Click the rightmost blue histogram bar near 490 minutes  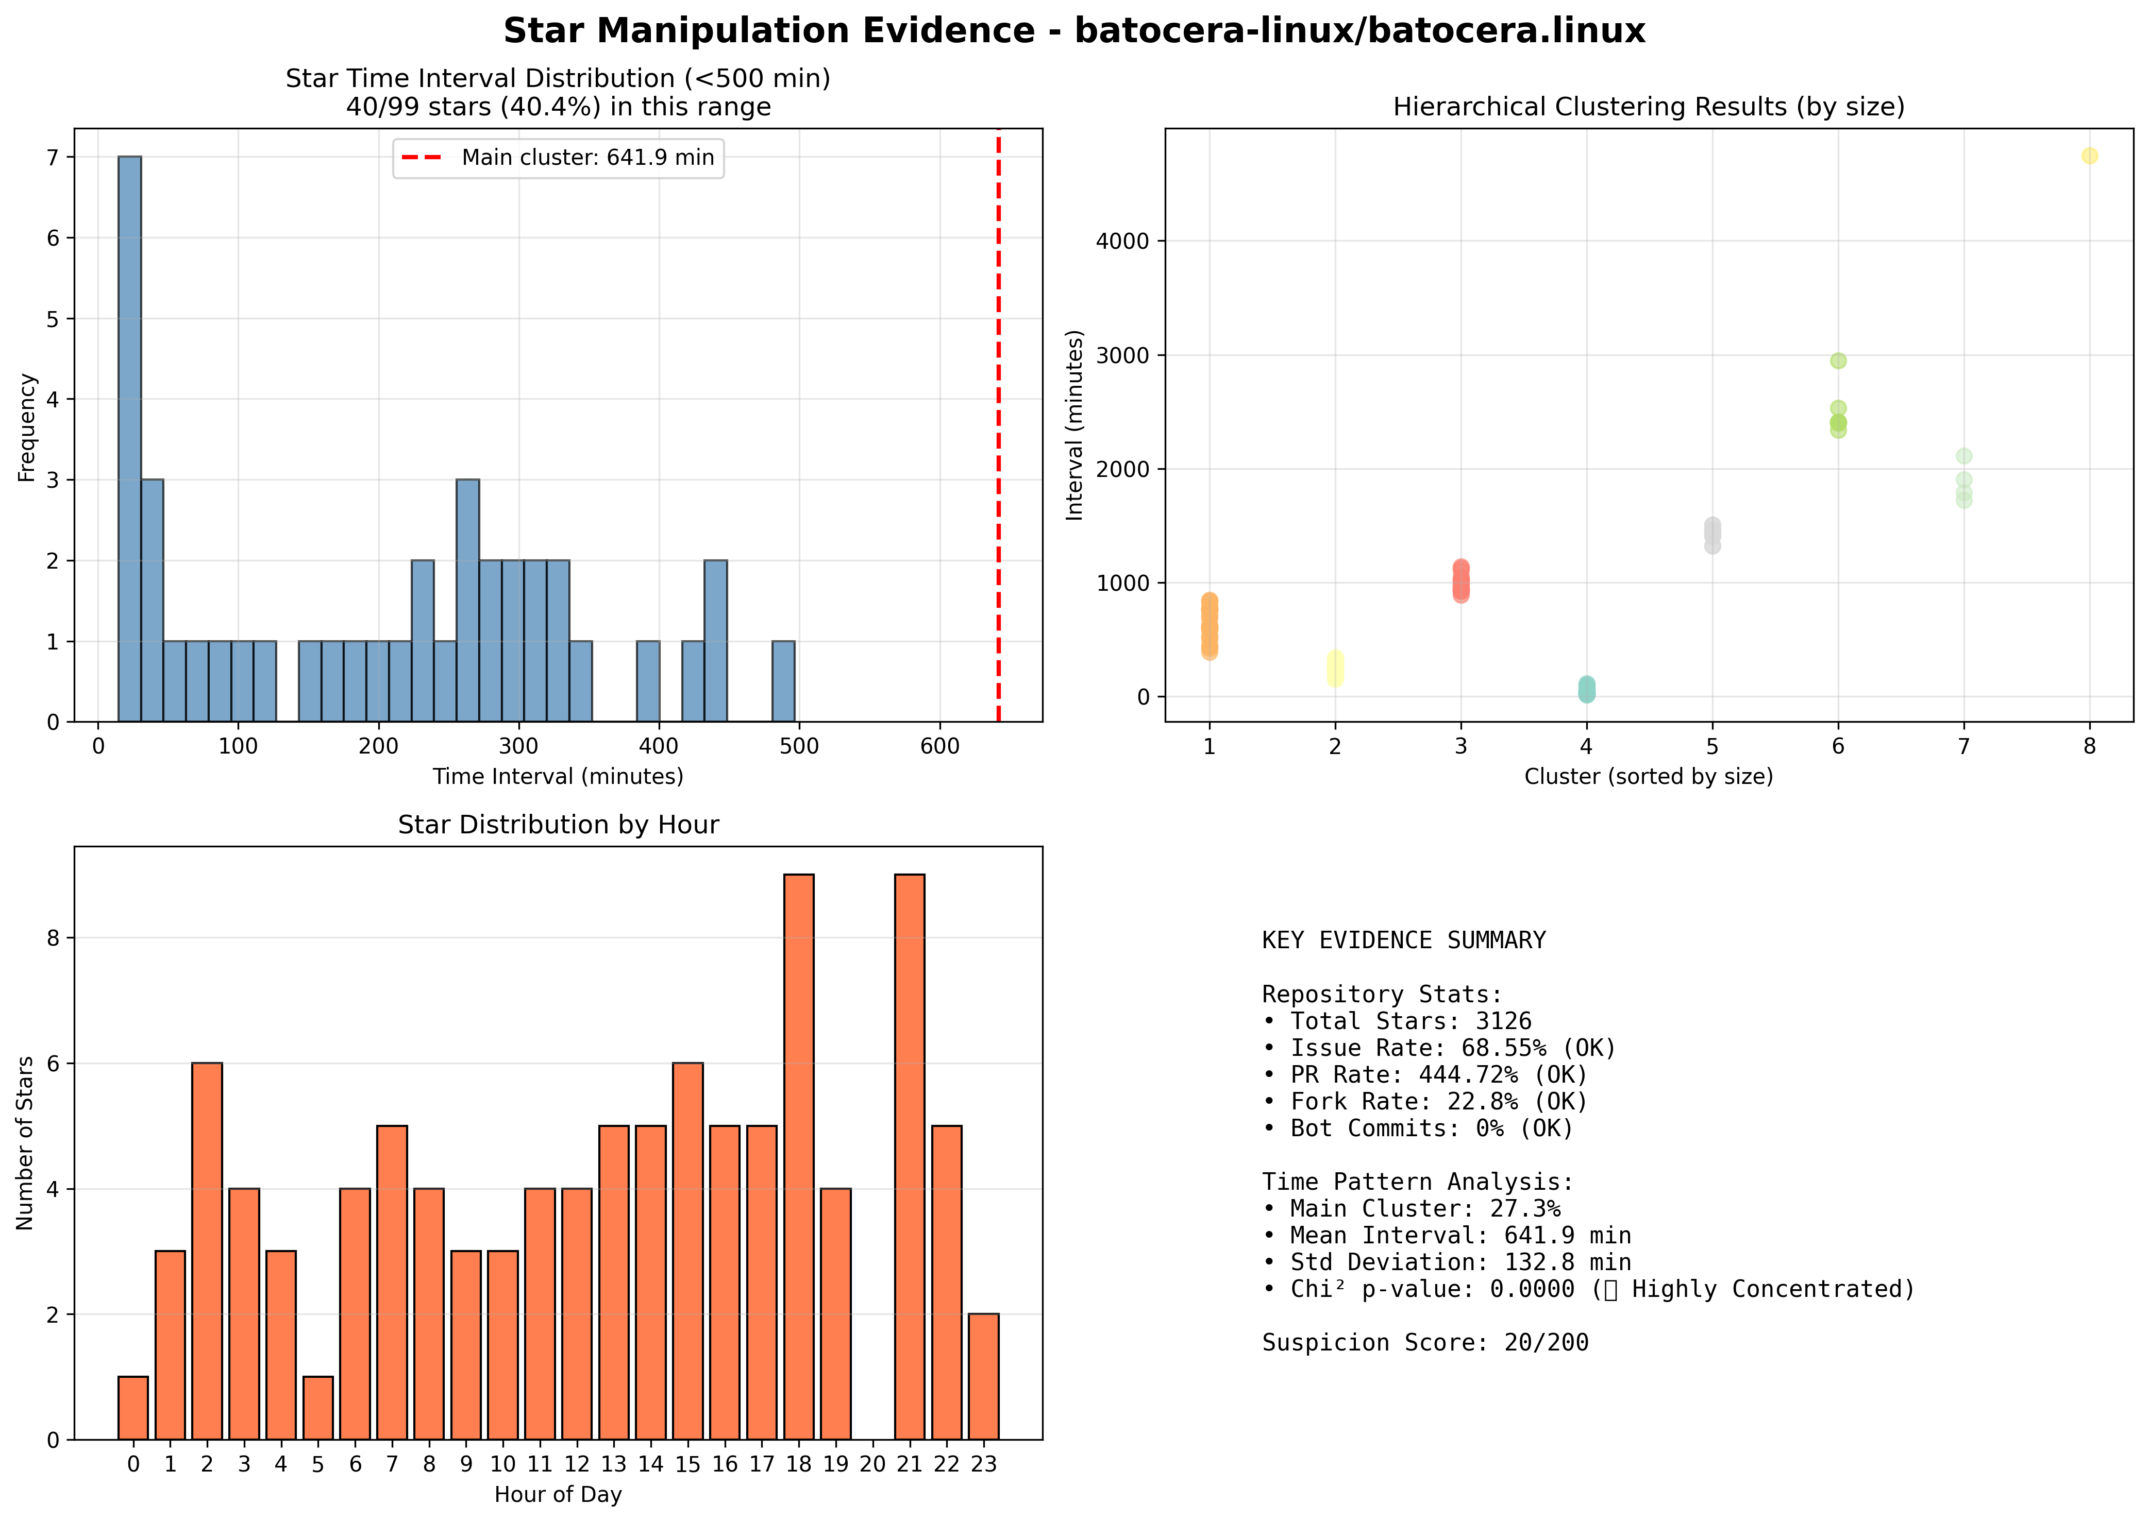coord(784,681)
